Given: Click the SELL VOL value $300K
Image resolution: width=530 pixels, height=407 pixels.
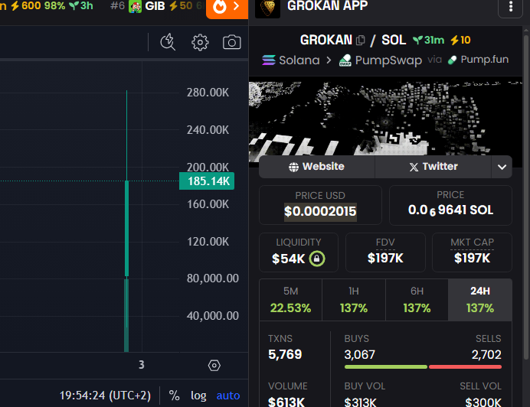Looking at the screenshot, I should (483, 402).
